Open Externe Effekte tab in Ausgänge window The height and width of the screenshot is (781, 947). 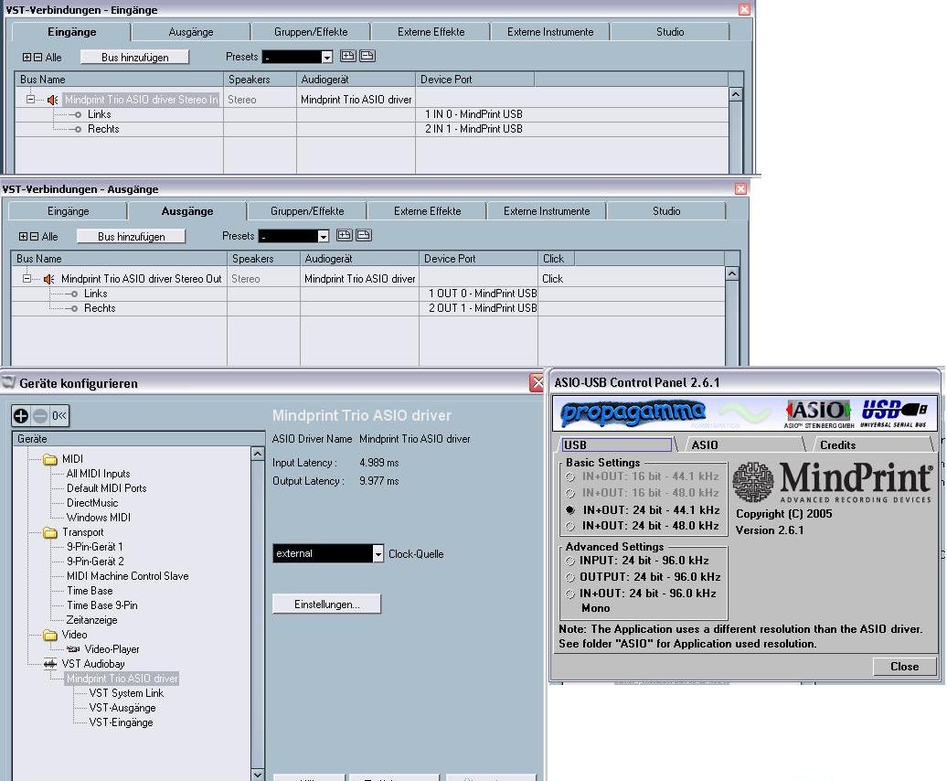[427, 211]
